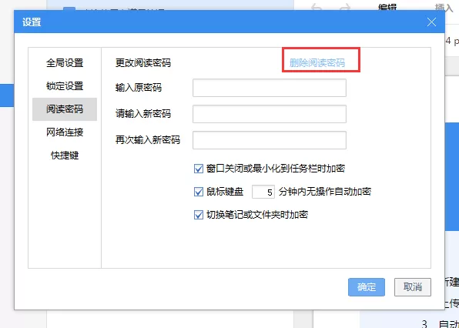Viewport: 459px width, 328px height.
Task: Click the 更改阅读密码 heading text
Action: [142, 62]
